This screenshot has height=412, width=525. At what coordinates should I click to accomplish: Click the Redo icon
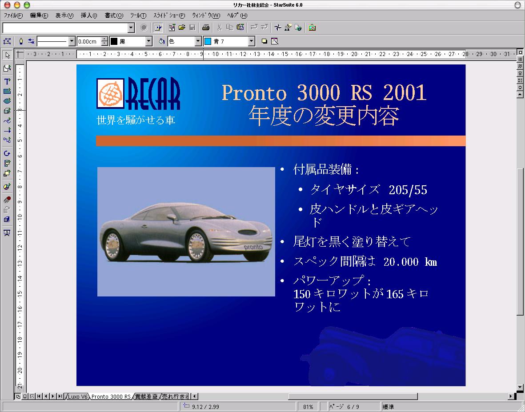(264, 28)
